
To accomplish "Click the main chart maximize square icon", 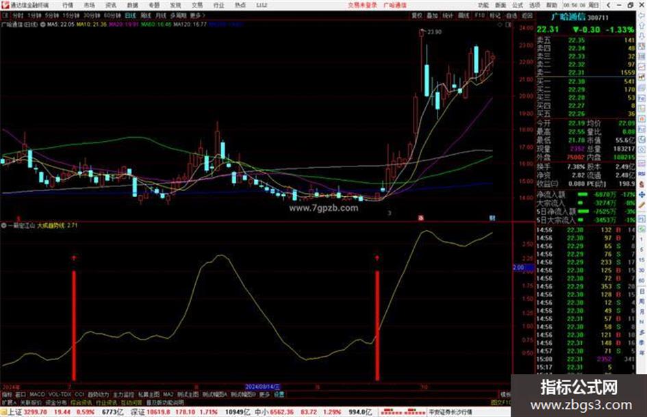I will coord(508,25).
